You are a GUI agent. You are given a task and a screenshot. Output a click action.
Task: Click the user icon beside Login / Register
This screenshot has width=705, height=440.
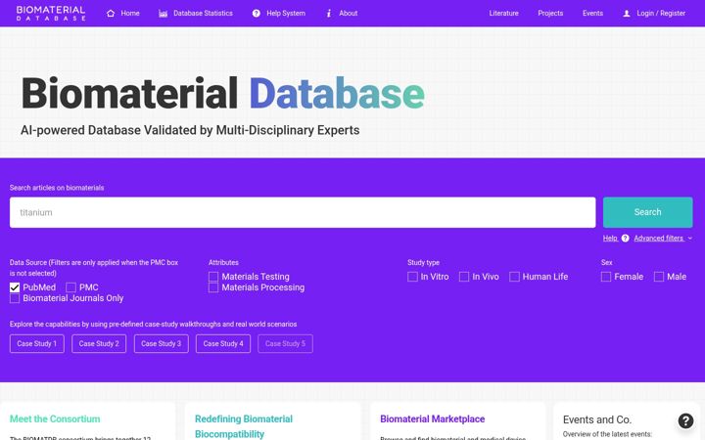(x=627, y=14)
